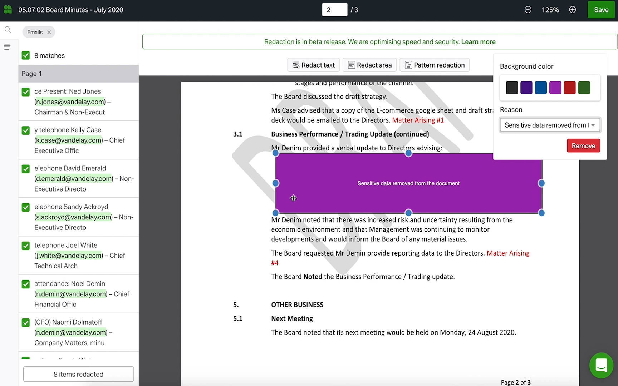
Task: Open the chat support bubble
Action: pos(601,365)
